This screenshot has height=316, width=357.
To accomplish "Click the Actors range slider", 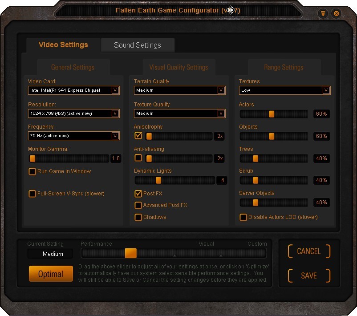I will pos(274,114).
